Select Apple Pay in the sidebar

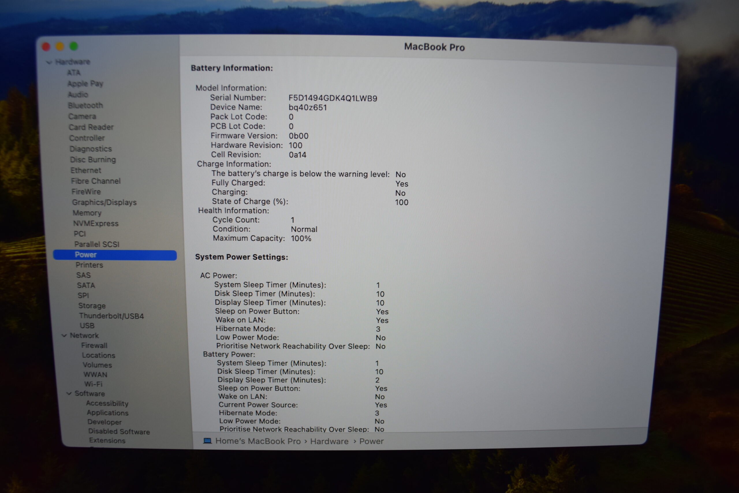[x=85, y=84]
